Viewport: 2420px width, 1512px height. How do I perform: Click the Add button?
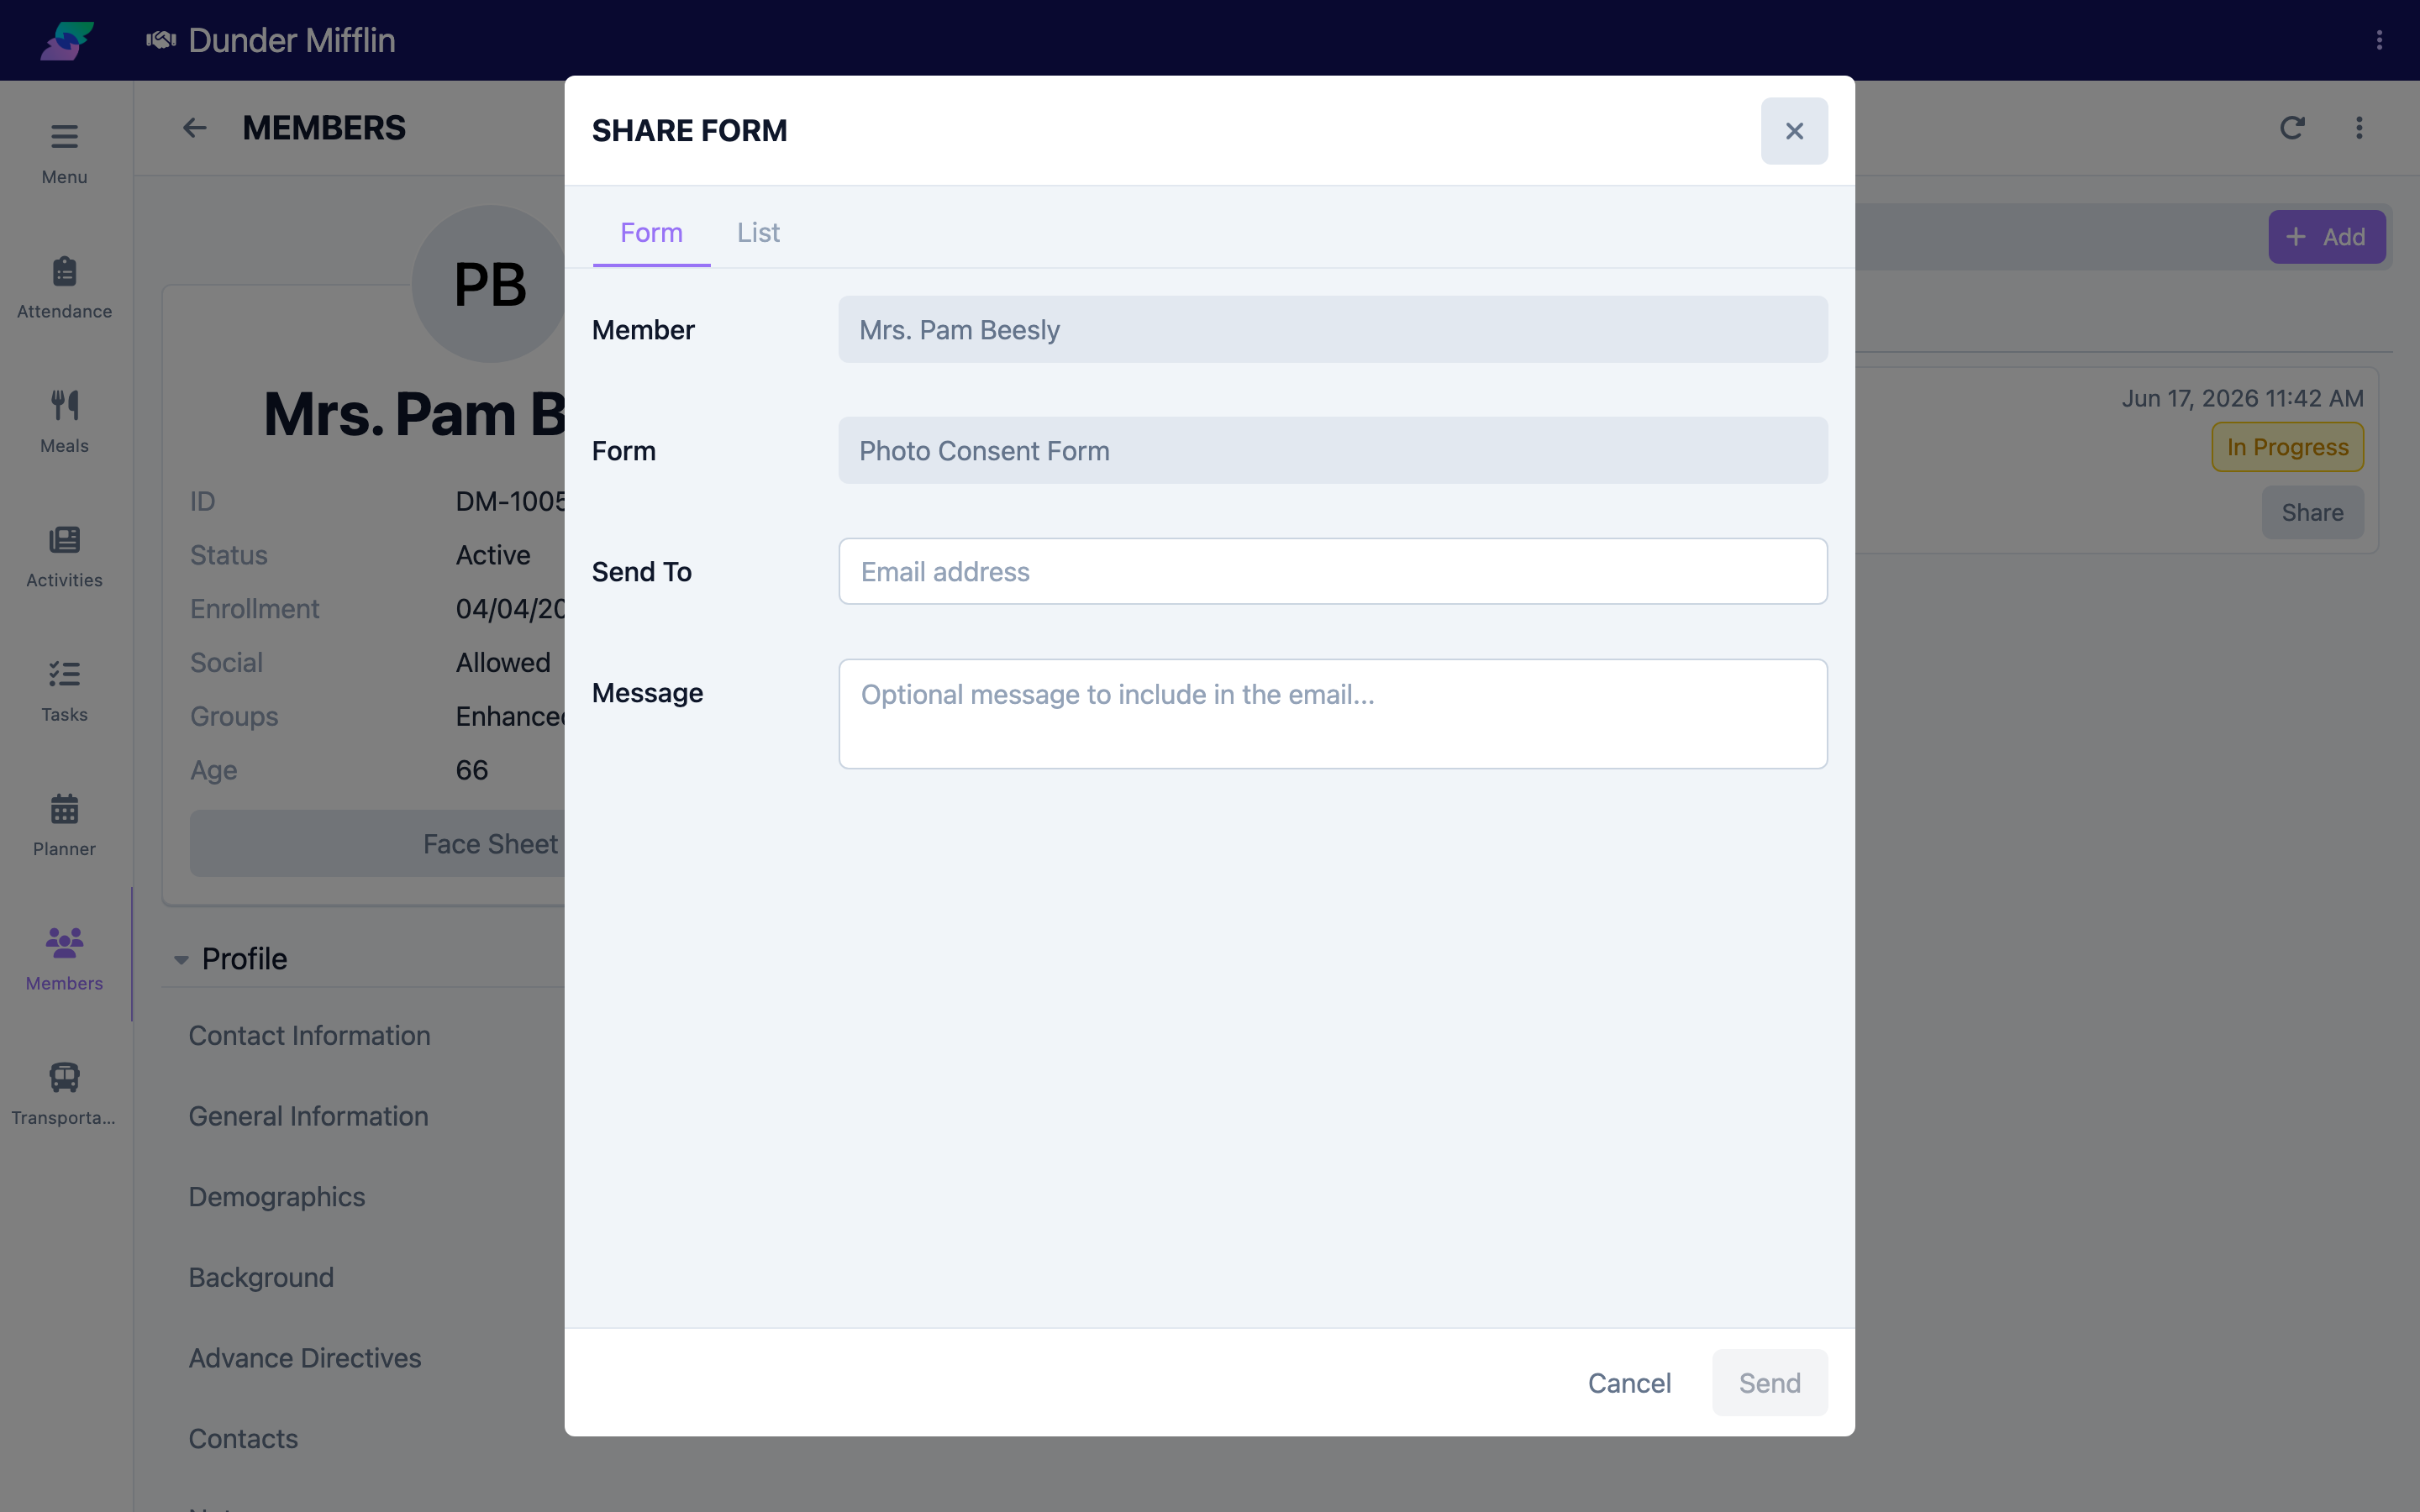point(2326,237)
